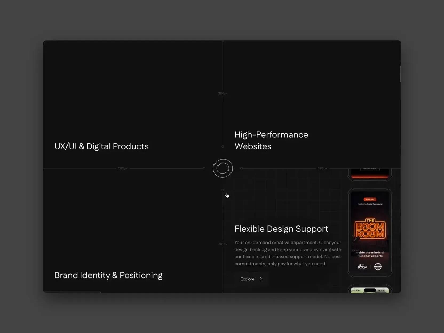Click the BOOM logo at the phone mockup bottom
The height and width of the screenshot is (333, 444).
pyautogui.click(x=362, y=267)
